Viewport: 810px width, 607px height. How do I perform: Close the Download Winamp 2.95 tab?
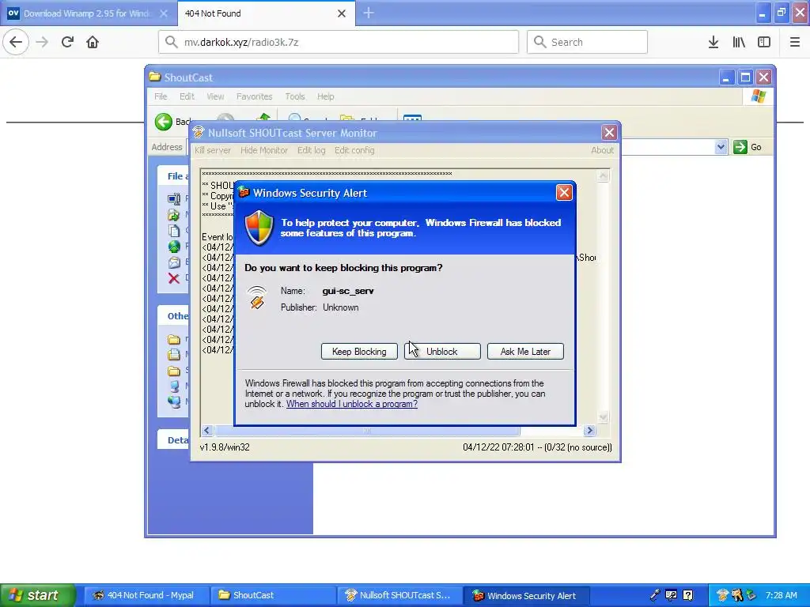(x=163, y=13)
